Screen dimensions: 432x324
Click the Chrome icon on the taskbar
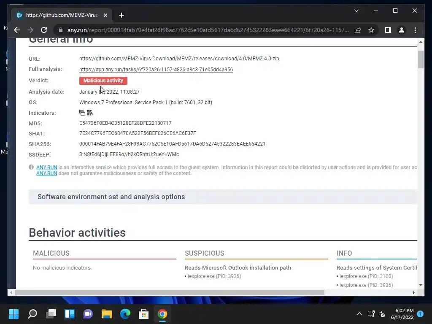162,314
